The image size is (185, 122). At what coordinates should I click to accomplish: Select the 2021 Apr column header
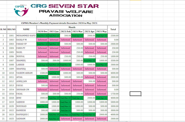(x=90, y=31)
